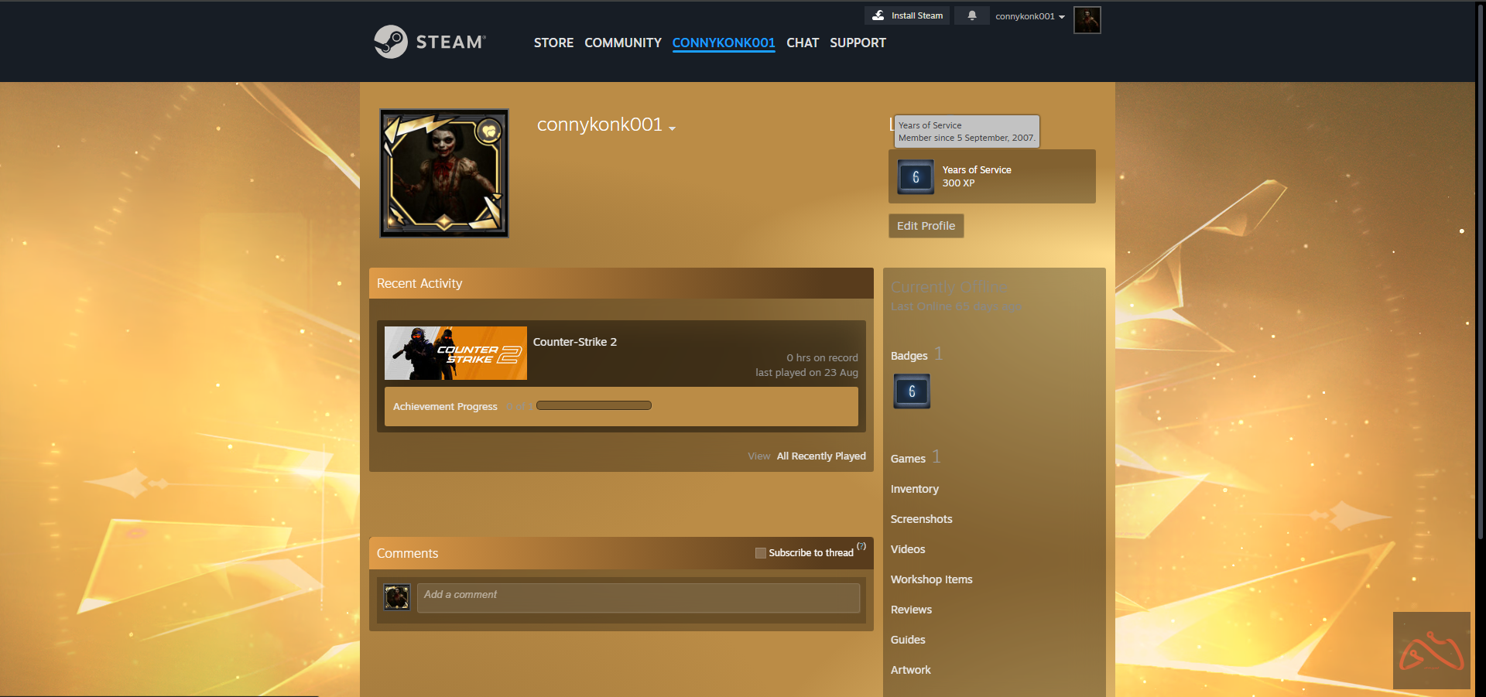
Task: Open the Inventory link in the sidebar
Action: (x=914, y=489)
